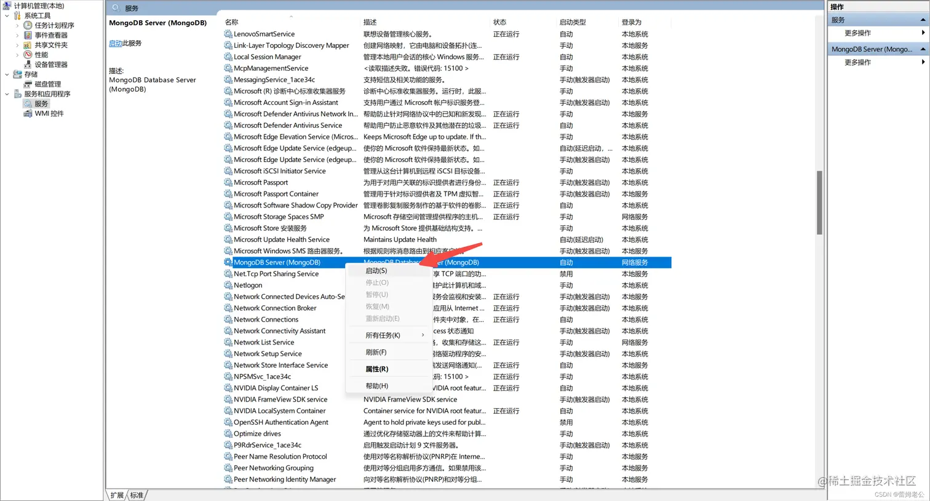
Task: Choose 启动(S) from the context menu
Action: click(x=388, y=271)
